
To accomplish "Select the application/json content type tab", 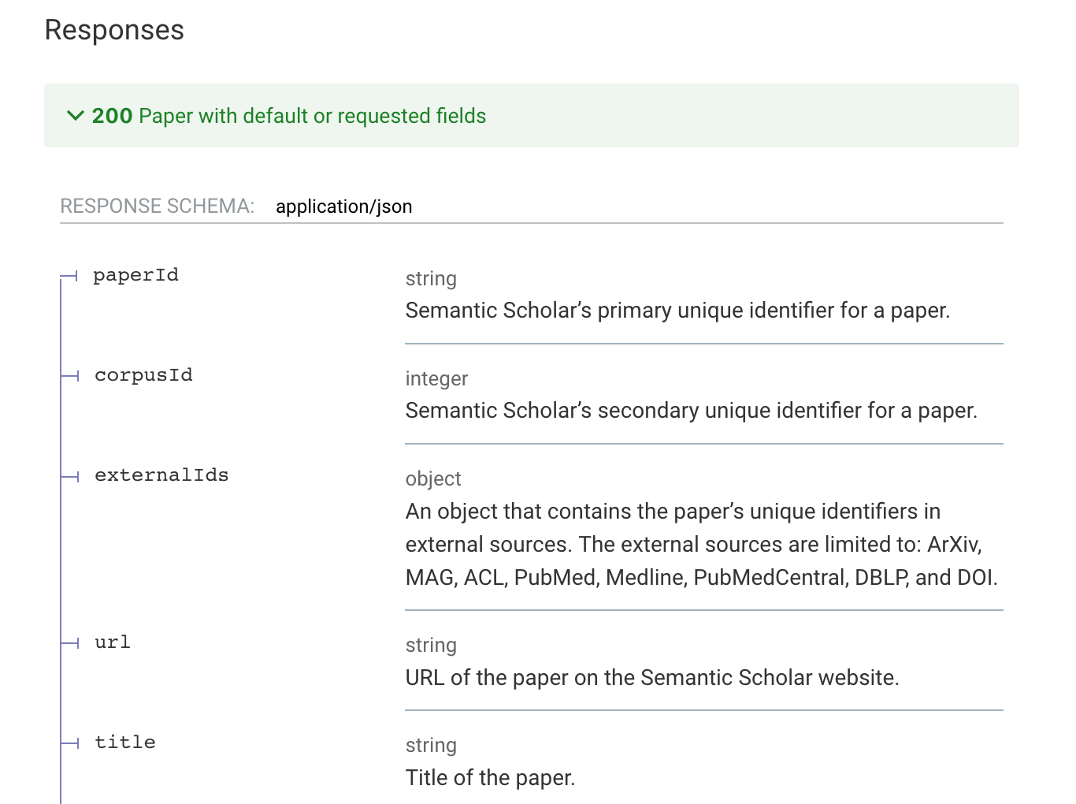I will [x=344, y=206].
